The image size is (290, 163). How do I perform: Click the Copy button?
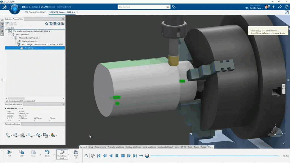(x=22, y=153)
